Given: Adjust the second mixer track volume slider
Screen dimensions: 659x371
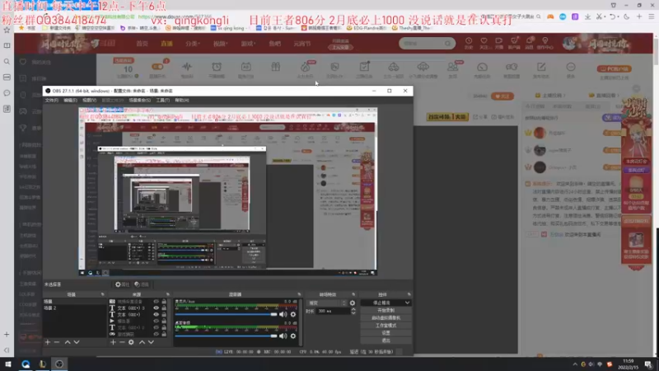Looking at the screenshot, I should 226,336.
